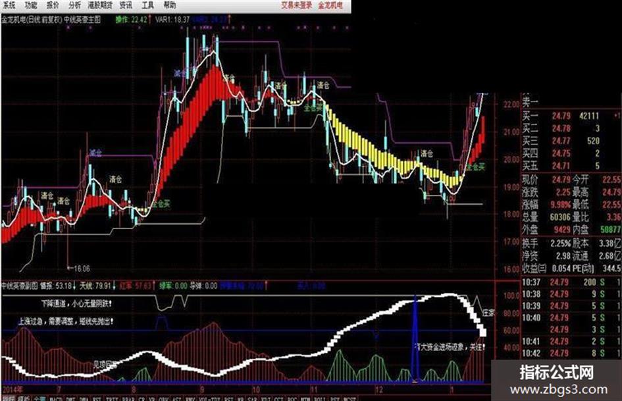Viewport: 622px width, 401px height.
Task: Click the 中线英泰主图 main chart title
Action: 82,19
